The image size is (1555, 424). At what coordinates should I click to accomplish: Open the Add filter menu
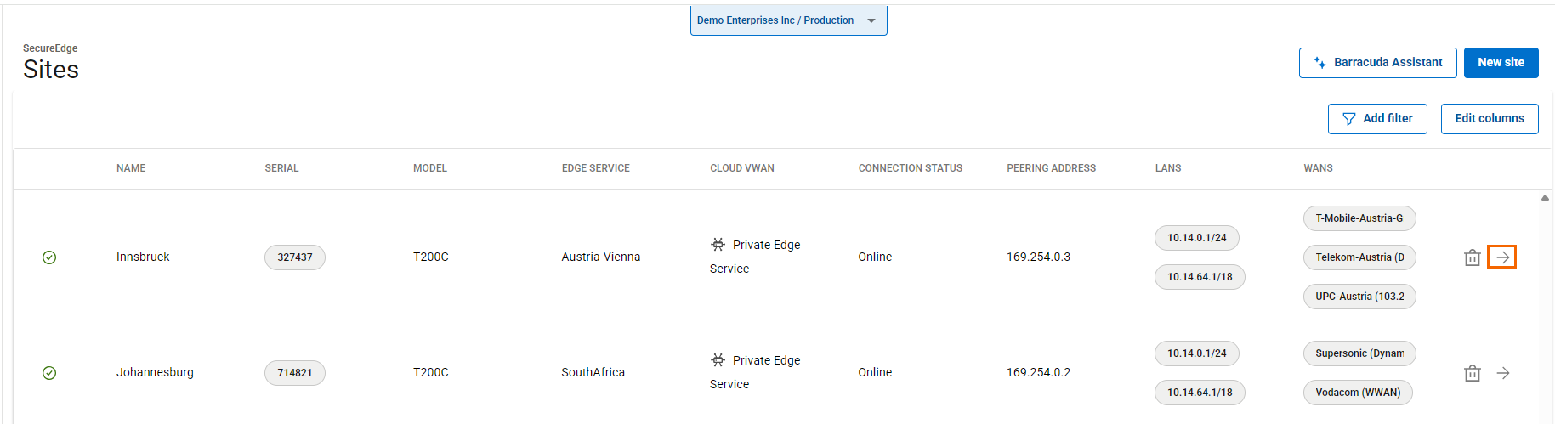point(1376,119)
